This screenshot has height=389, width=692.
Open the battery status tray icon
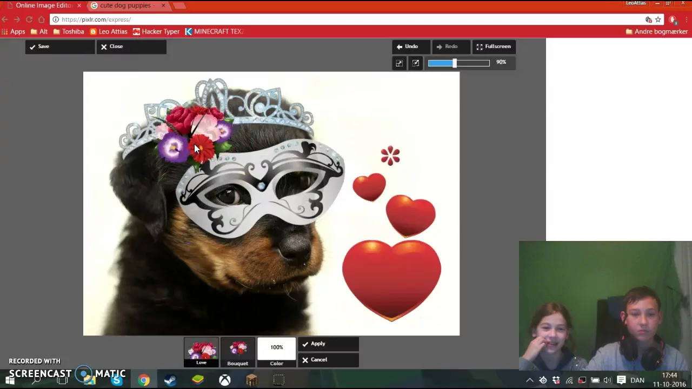(595, 380)
